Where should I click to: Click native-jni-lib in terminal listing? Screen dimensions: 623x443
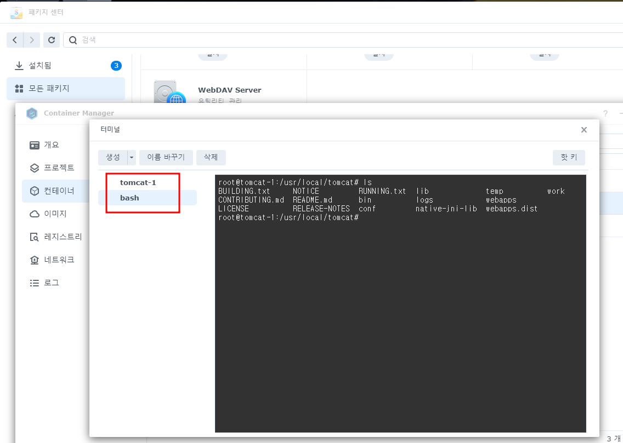pos(446,209)
